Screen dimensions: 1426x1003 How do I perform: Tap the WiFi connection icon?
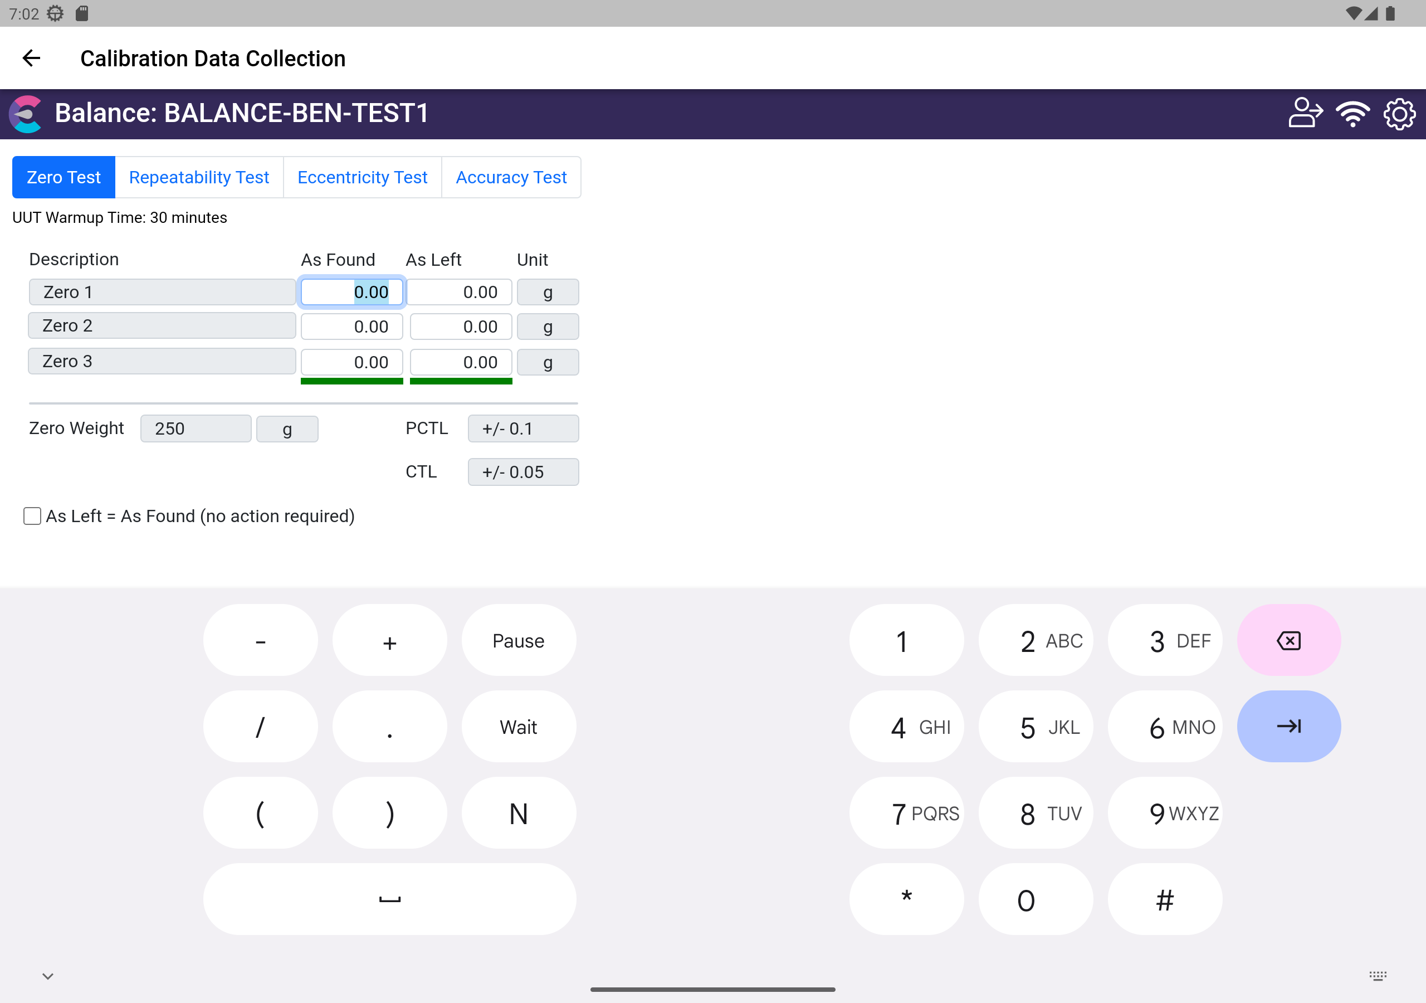coord(1352,113)
